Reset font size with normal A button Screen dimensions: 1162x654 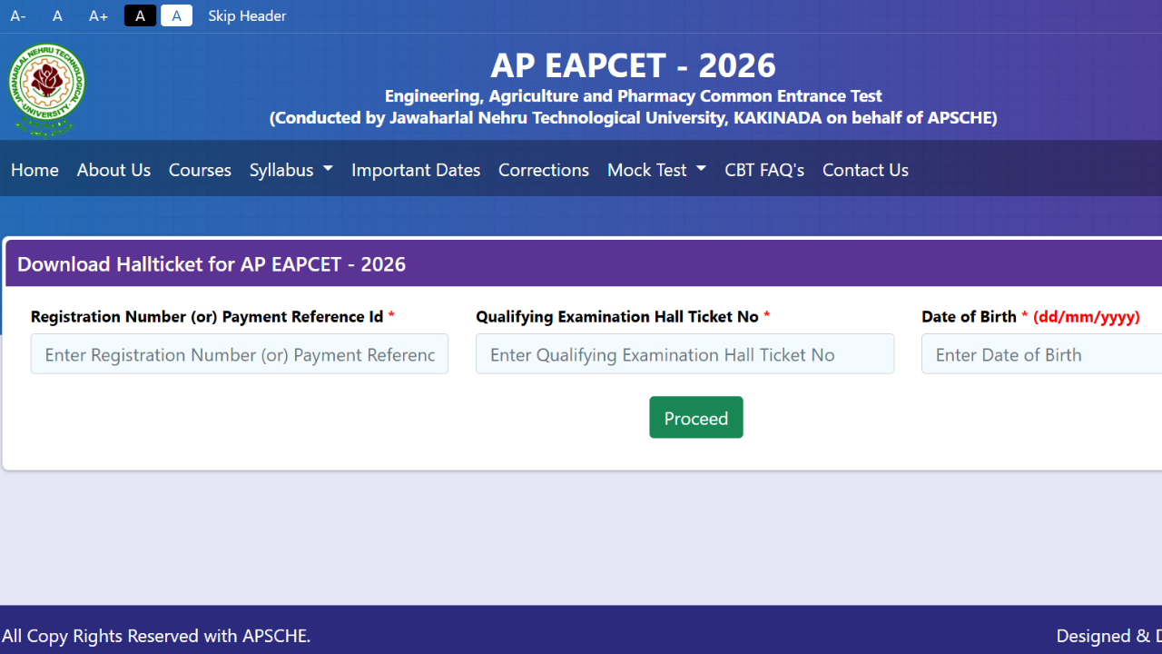click(57, 16)
